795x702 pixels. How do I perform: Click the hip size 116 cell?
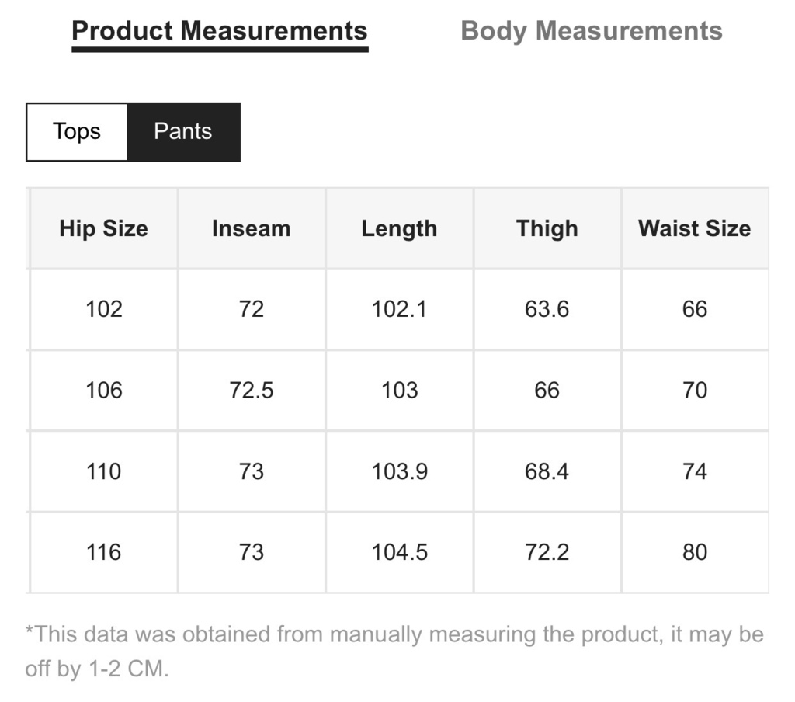pos(104,552)
